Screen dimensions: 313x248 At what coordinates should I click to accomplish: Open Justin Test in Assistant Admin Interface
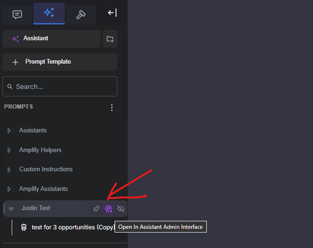click(x=109, y=209)
